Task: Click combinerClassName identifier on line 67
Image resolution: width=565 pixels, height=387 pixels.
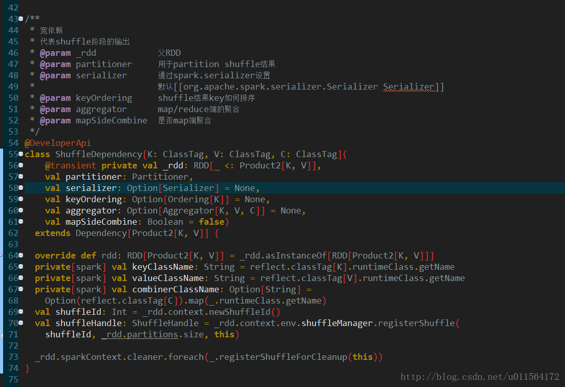Action: click(176, 289)
